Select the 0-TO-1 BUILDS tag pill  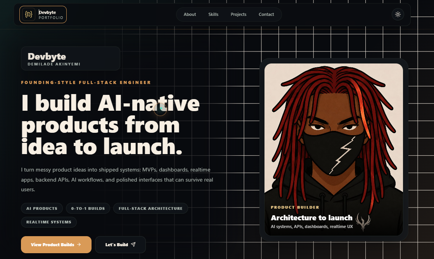pyautogui.click(x=88, y=208)
